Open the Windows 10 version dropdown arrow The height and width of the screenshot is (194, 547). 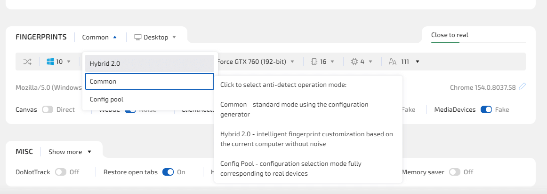coord(69,62)
